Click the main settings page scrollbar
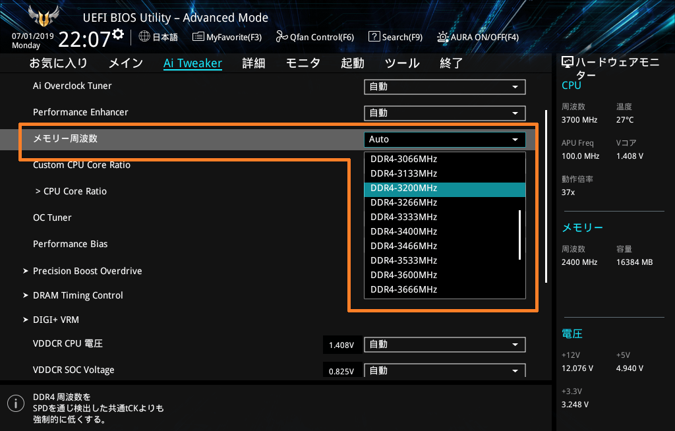 [546, 196]
